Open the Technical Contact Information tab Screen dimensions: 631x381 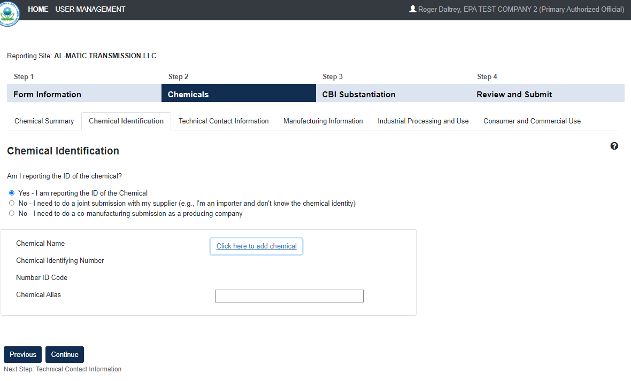point(224,121)
